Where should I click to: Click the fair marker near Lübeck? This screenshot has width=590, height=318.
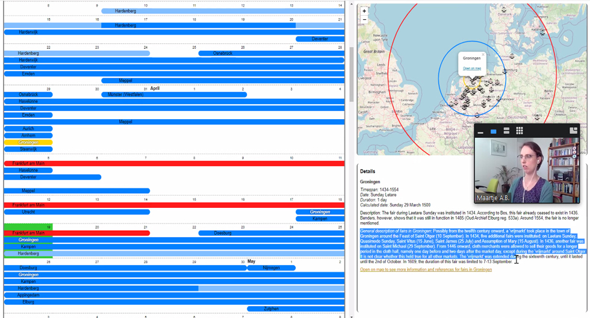pos(512,57)
